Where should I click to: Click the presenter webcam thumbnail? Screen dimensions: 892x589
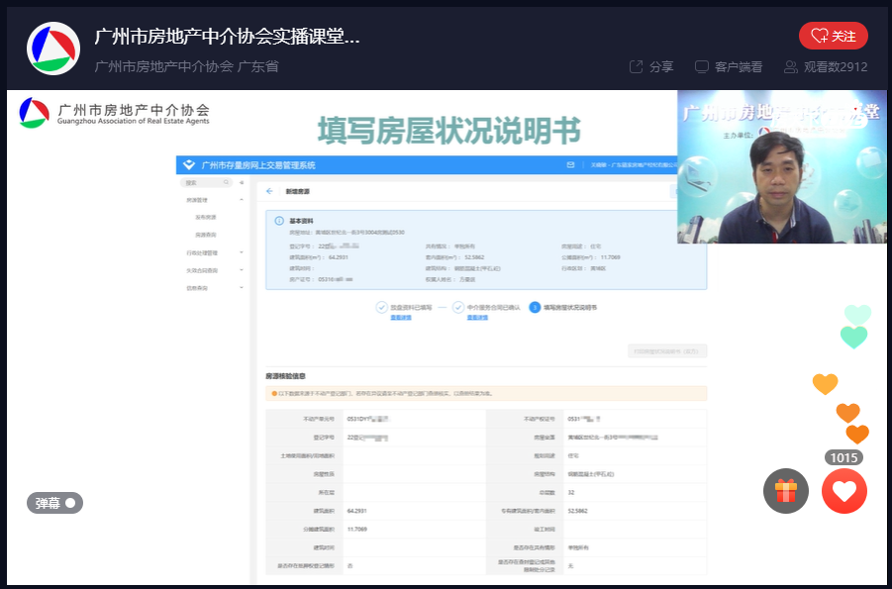click(782, 166)
